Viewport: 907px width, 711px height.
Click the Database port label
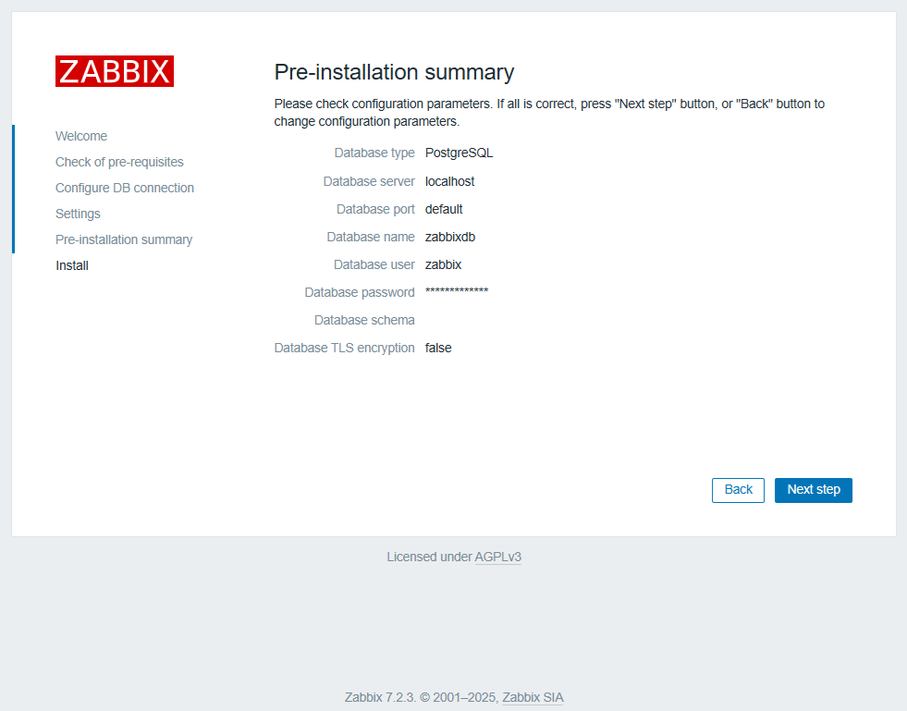376,210
